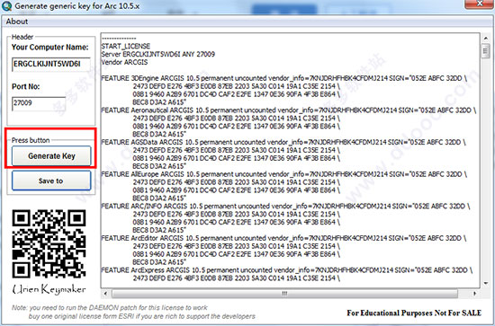Click the horizontal scrollbar right arrow
This screenshot has width=495, height=326.
474,294
